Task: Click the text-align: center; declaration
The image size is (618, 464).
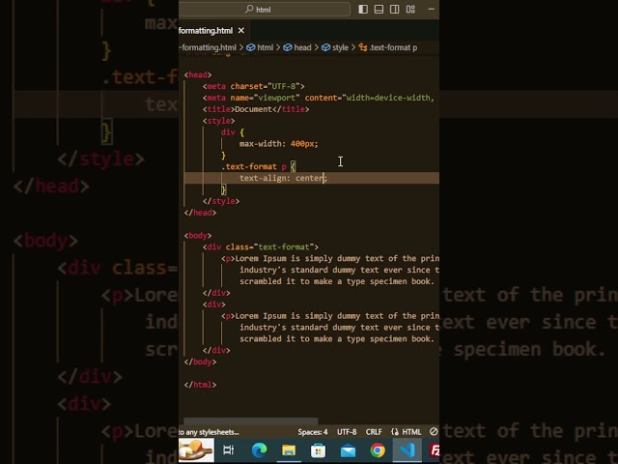Action: point(283,178)
